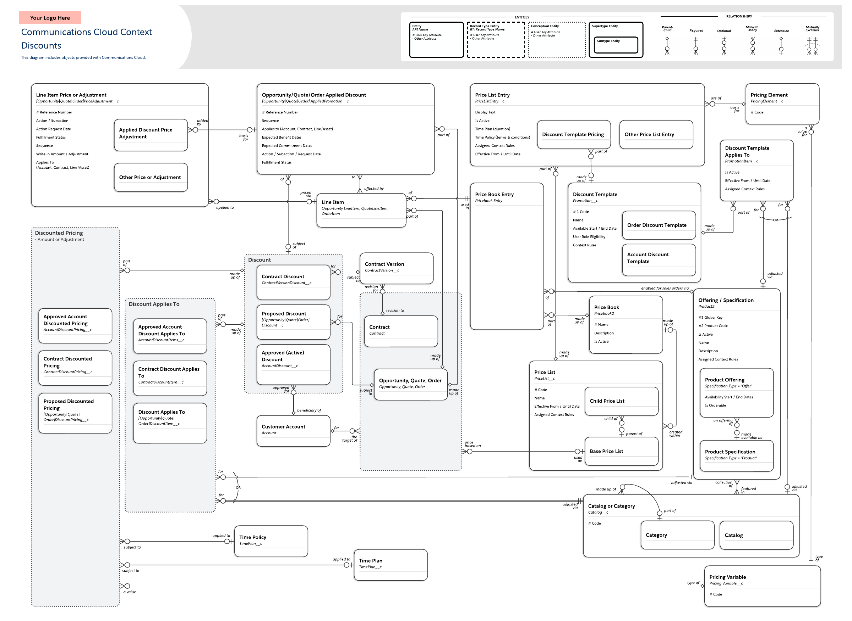Select the Subtype Entity legend box
Viewport: 852px width, 621px height.
[x=617, y=45]
